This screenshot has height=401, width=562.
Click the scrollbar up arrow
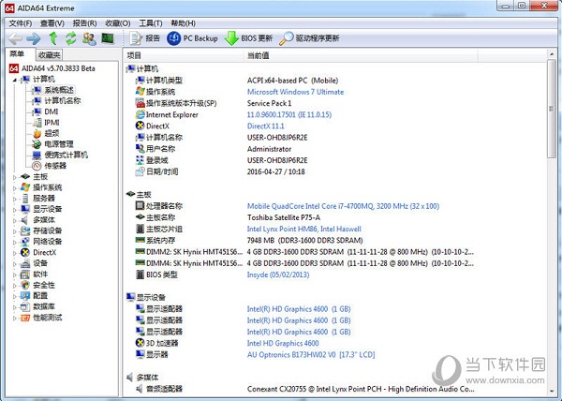tap(552, 54)
